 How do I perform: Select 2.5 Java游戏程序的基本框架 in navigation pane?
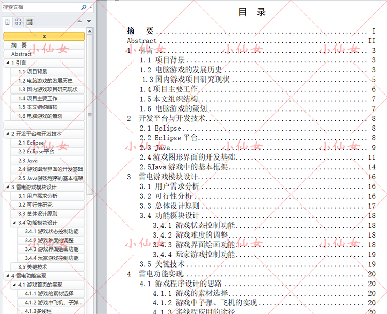tap(47, 178)
